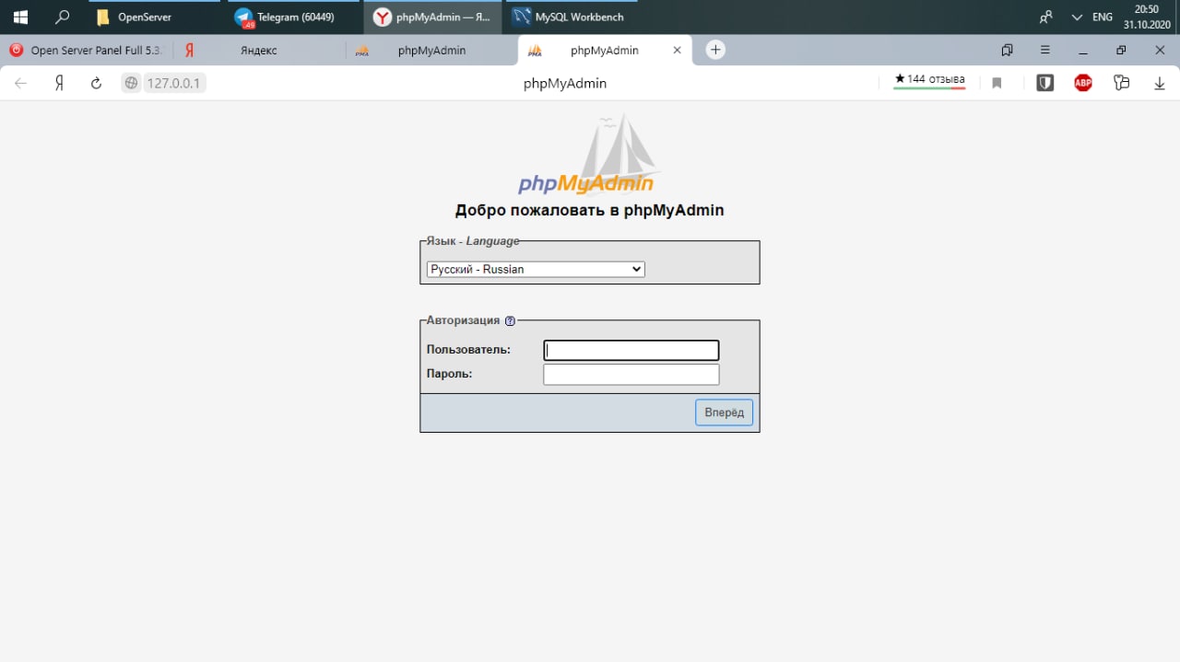1180x662 pixels.
Task: Switch to Open Server Panel Full tab
Action: point(87,51)
